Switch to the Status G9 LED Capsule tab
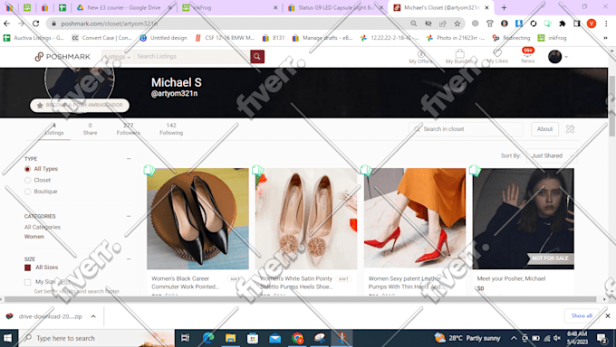 pos(335,7)
